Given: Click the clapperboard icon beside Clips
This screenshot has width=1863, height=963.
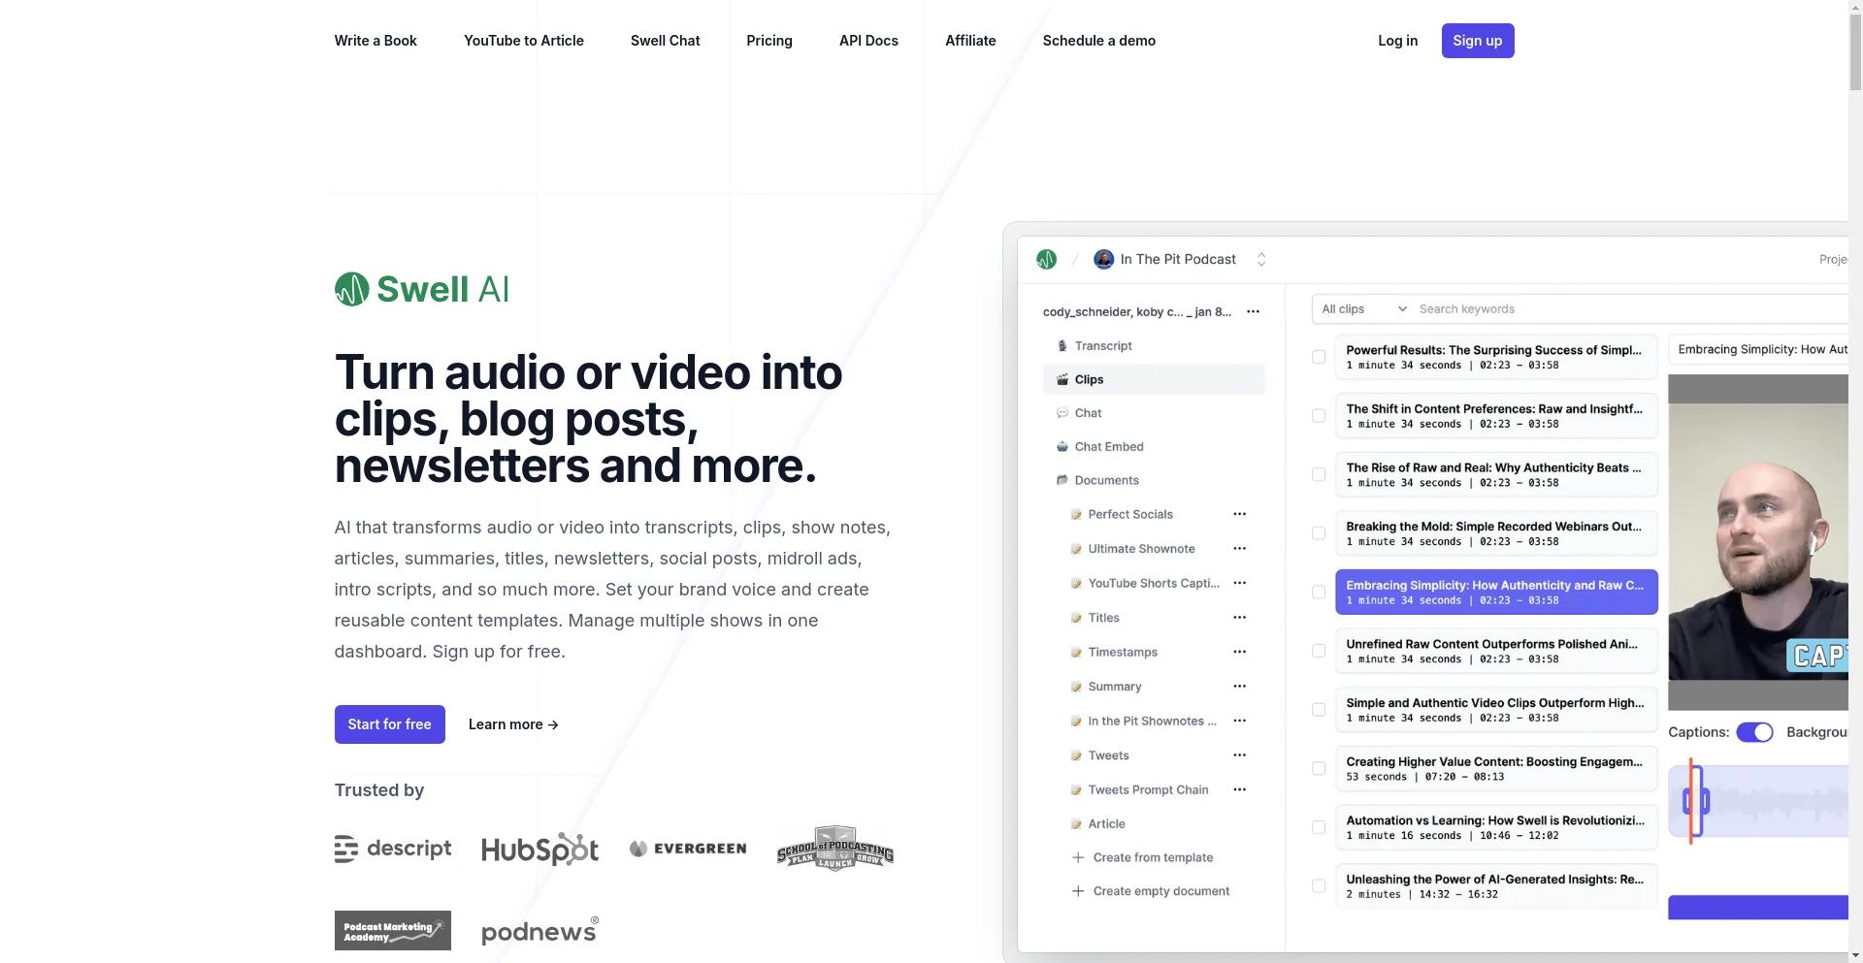Looking at the screenshot, I should click(1062, 379).
